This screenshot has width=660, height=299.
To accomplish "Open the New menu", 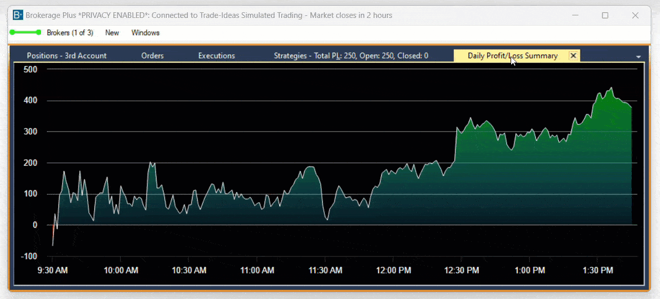I will click(112, 33).
